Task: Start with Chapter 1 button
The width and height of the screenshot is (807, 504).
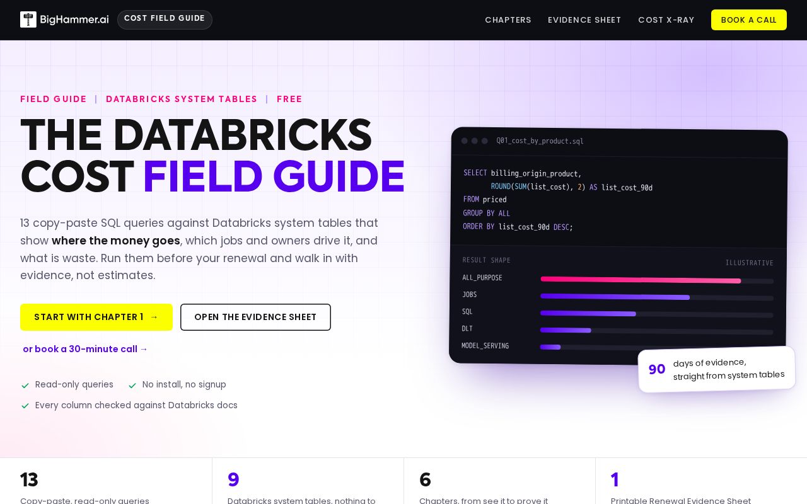Action: pos(96,317)
